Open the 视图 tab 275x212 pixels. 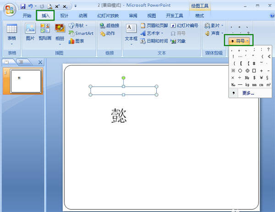(x=152, y=16)
